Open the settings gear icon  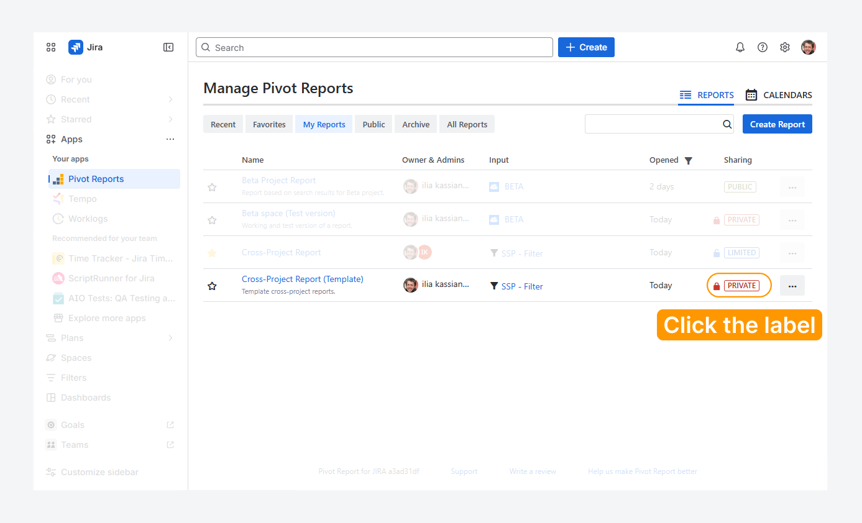tap(785, 47)
